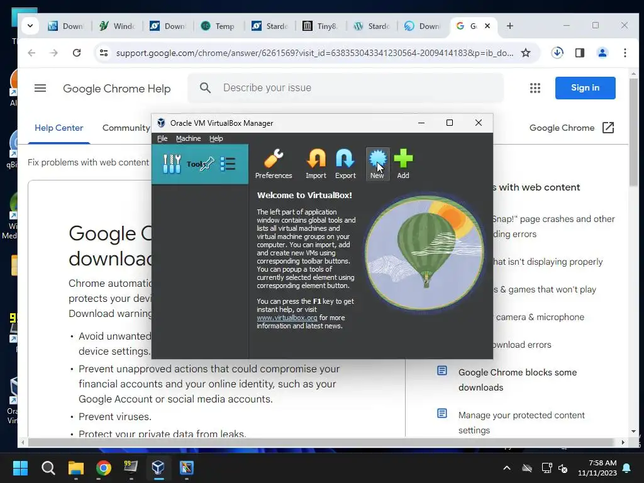Toggle Chrome side panel icon

click(x=579, y=53)
